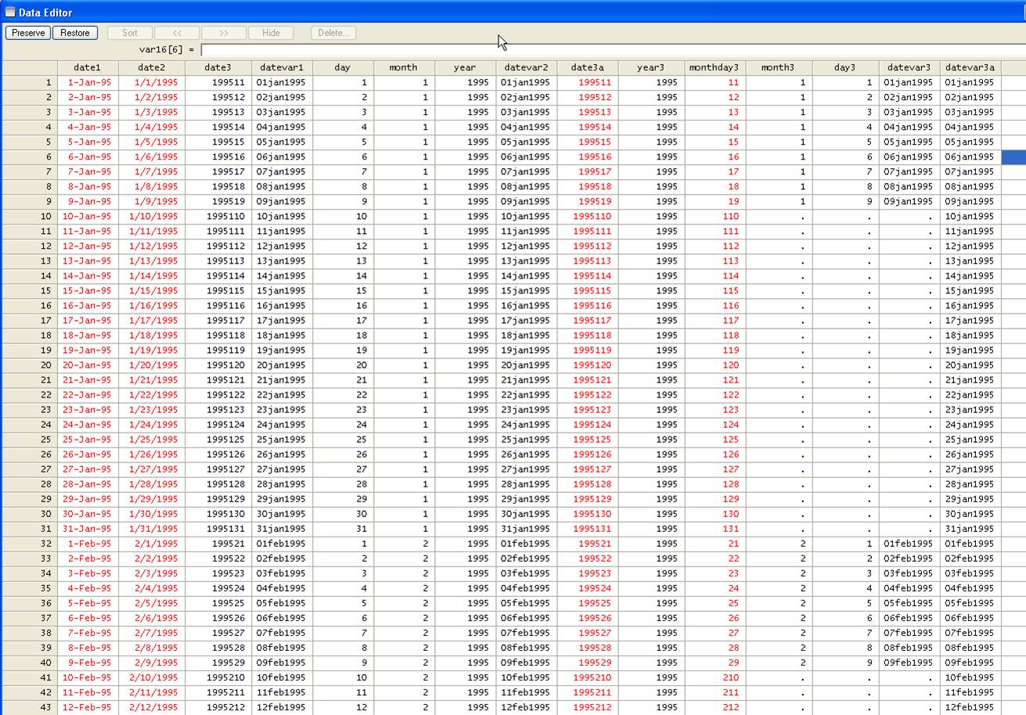Viewport: 1026px width, 715px height.
Task: Click the Delete... button
Action: click(x=333, y=33)
